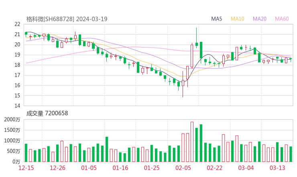The image size is (297, 177).
Task: Click the 0万 volume axis label
Action: click(x=16, y=162)
